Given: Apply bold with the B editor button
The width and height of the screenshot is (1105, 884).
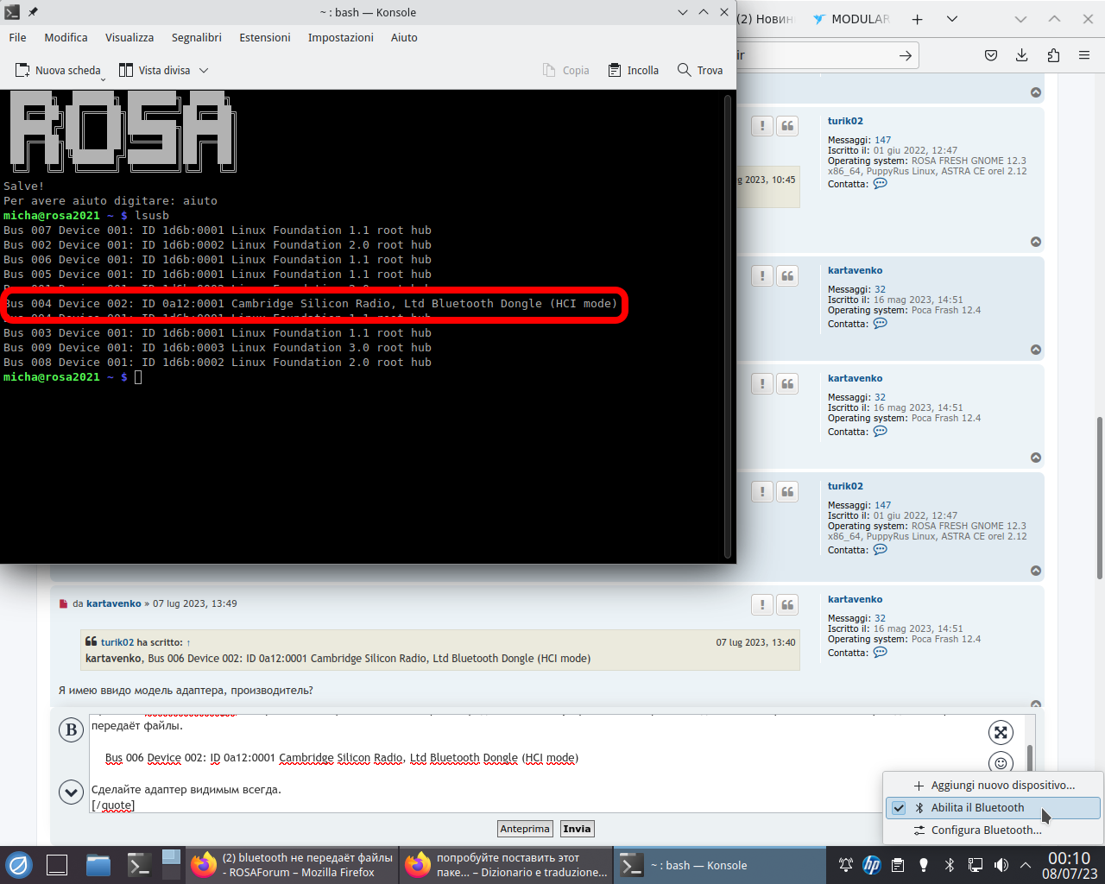Looking at the screenshot, I should (72, 730).
